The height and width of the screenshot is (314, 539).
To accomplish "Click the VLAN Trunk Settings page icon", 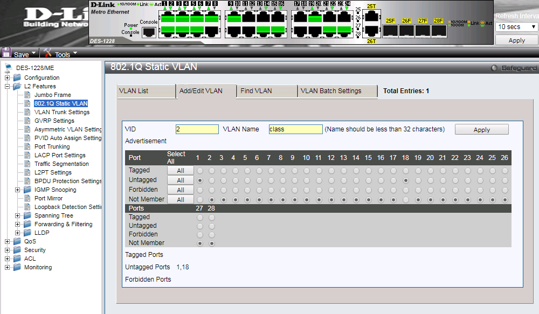I will pyautogui.click(x=27, y=112).
